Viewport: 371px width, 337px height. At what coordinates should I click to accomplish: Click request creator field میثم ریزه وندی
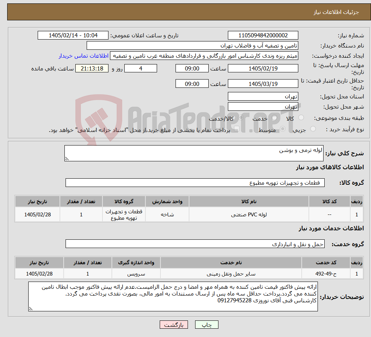coord(204,56)
